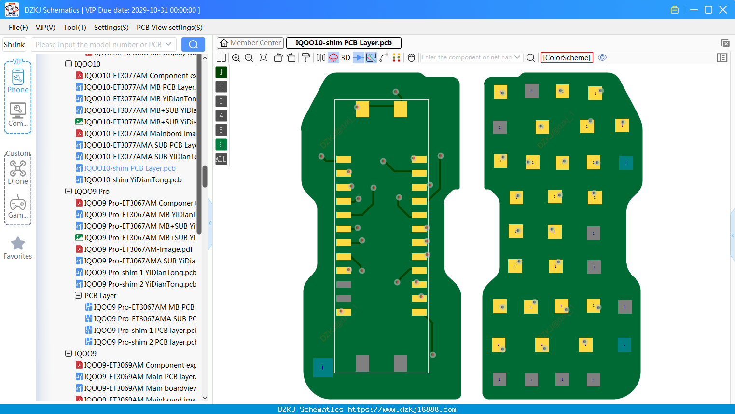The width and height of the screenshot is (735, 414).
Task: Open the ColorScheme button
Action: point(567,57)
